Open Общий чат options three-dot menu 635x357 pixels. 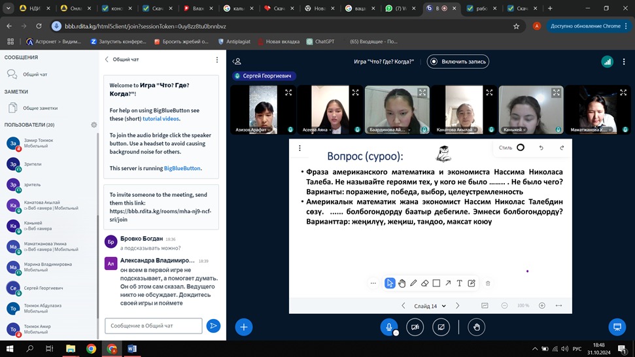click(x=217, y=59)
